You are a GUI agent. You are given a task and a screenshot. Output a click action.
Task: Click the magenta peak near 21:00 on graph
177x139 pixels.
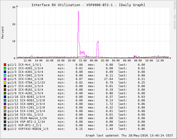tap(78, 11)
